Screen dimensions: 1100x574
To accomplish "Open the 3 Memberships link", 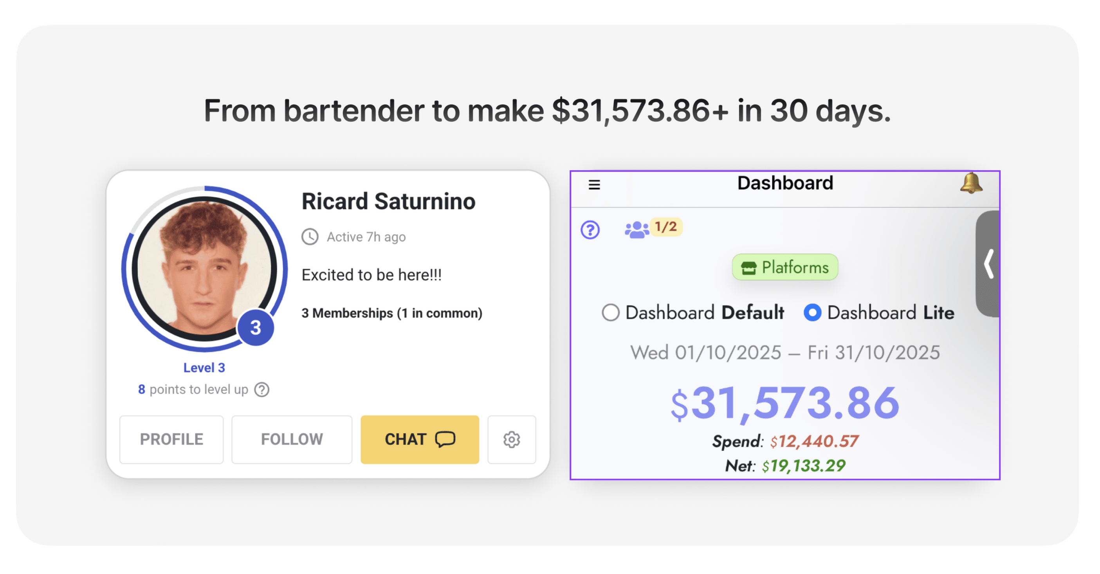I will pos(391,313).
